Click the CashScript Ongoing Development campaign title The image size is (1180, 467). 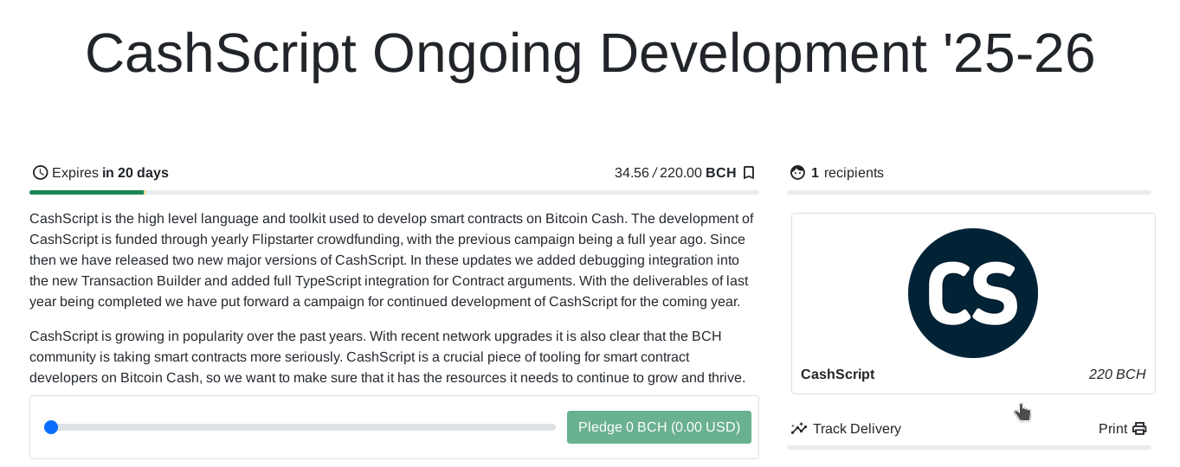(590, 54)
